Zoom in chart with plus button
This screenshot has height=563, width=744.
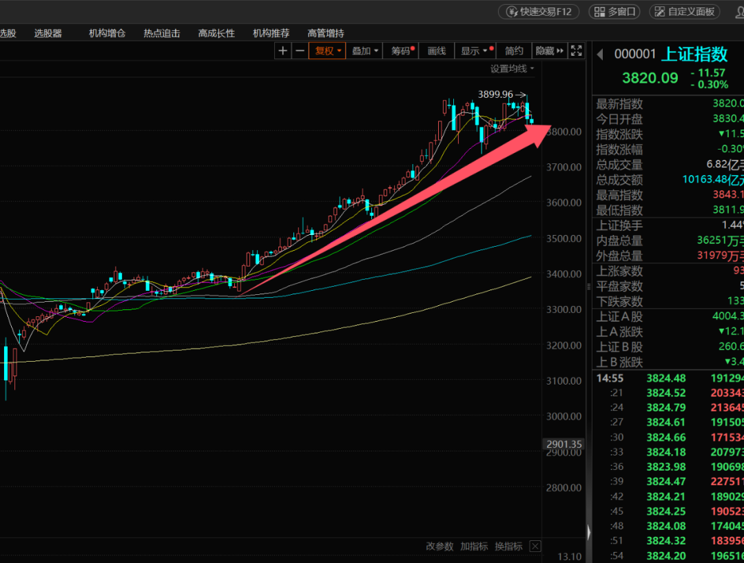283,50
